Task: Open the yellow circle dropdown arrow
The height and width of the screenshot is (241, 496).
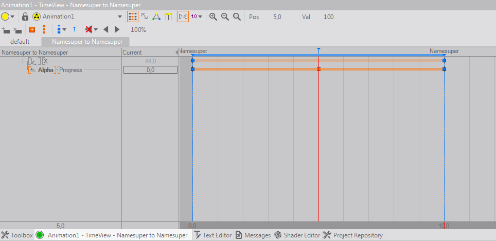Action: (13, 16)
